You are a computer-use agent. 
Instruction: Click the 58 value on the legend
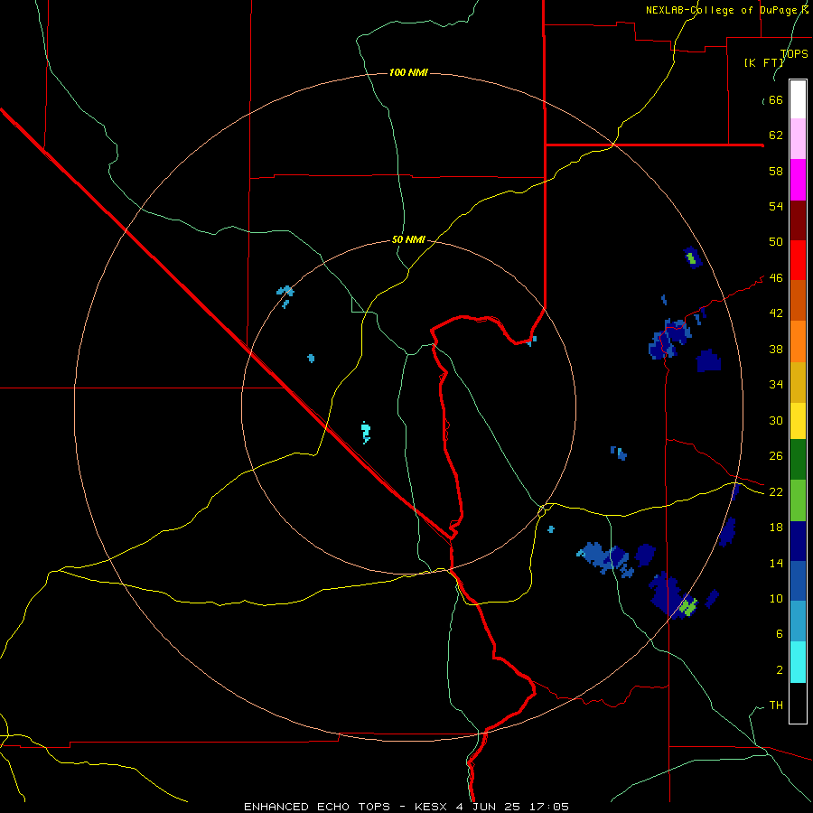[776, 171]
